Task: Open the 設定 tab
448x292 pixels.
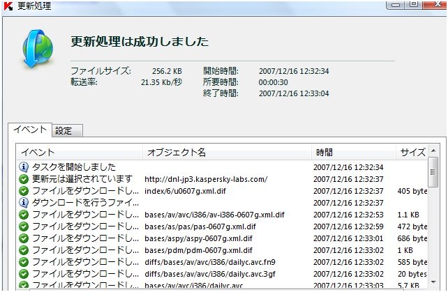Action: (x=68, y=131)
